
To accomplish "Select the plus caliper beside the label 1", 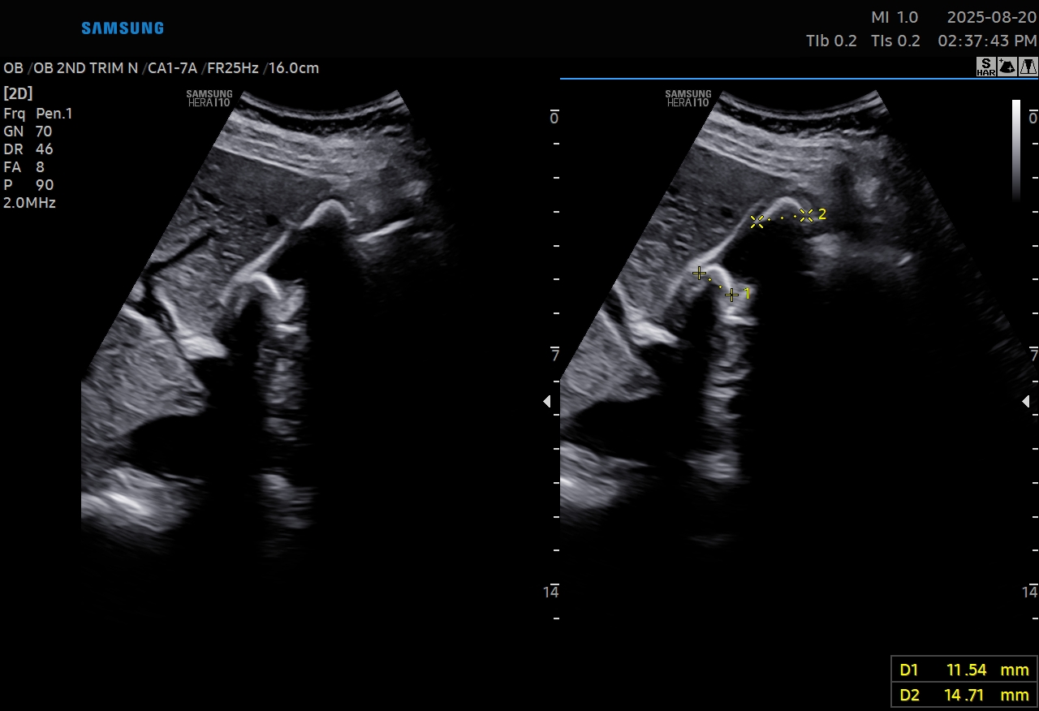I will point(732,295).
